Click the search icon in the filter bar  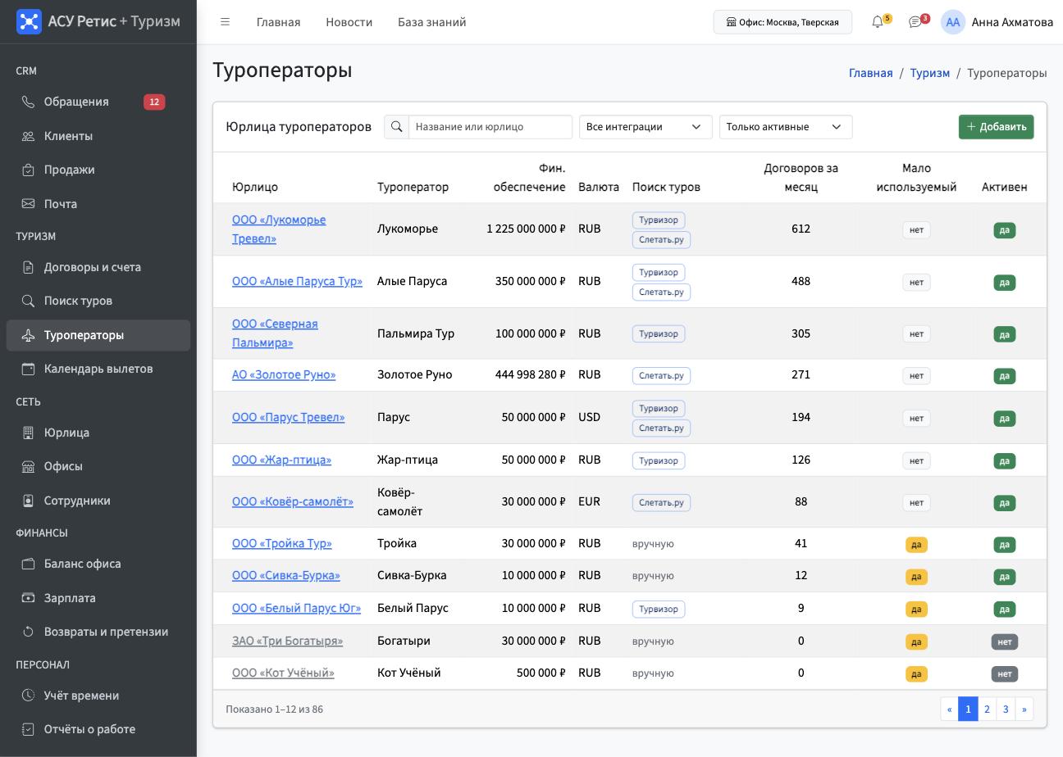397,127
